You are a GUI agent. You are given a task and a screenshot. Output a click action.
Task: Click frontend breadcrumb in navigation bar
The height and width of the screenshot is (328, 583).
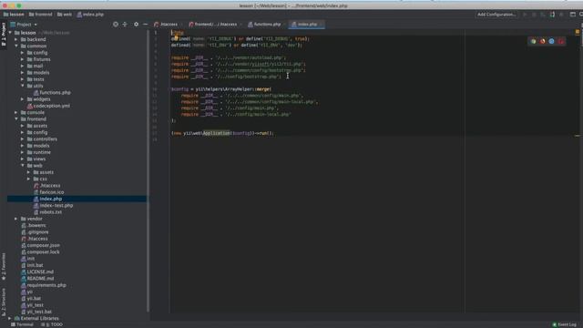40,15
